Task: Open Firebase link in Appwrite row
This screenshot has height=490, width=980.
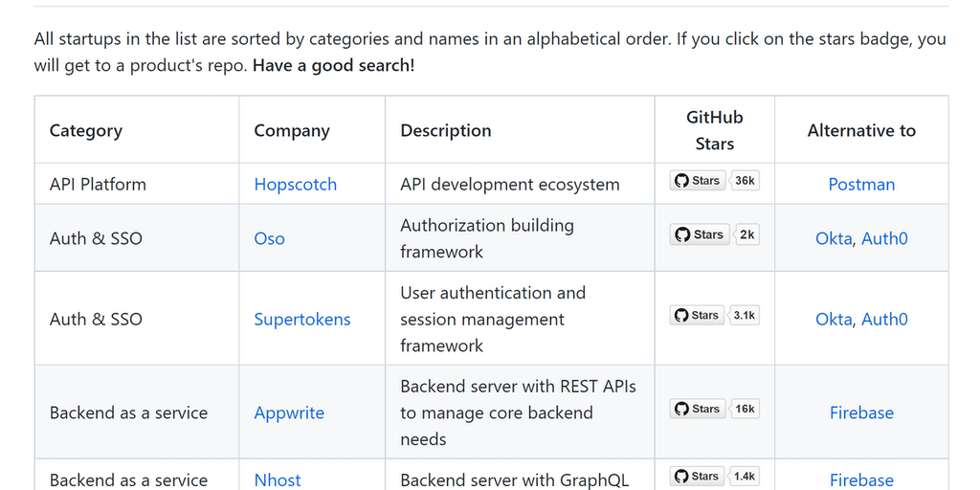Action: (x=861, y=412)
